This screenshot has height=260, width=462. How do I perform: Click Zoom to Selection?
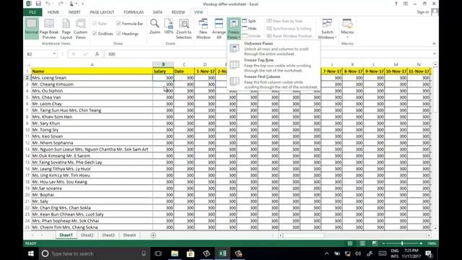[183, 28]
